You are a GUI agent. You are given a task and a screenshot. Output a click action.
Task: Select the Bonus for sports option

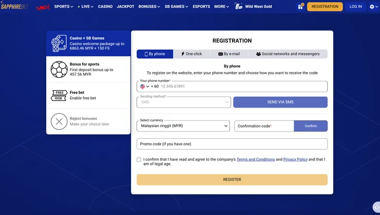click(x=88, y=69)
